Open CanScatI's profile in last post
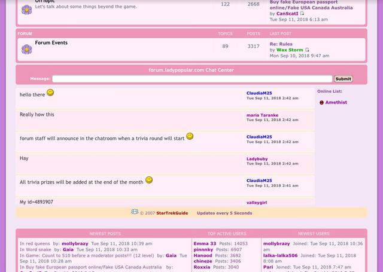The height and width of the screenshot is (272, 383). [287, 13]
